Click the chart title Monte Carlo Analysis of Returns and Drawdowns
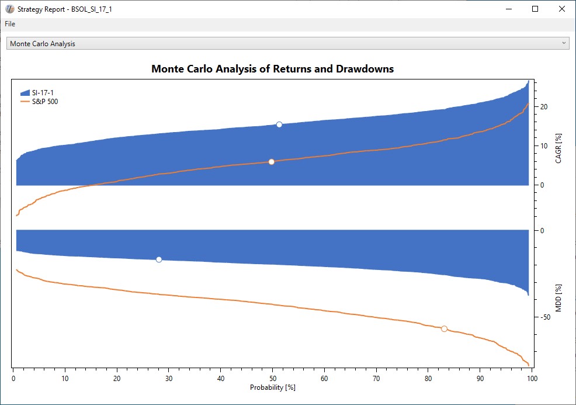 pyautogui.click(x=273, y=69)
